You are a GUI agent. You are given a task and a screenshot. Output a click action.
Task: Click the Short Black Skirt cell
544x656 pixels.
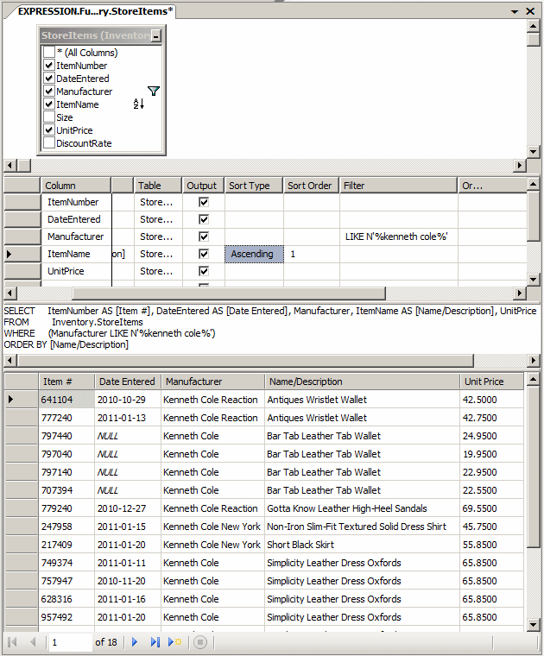pyautogui.click(x=362, y=545)
